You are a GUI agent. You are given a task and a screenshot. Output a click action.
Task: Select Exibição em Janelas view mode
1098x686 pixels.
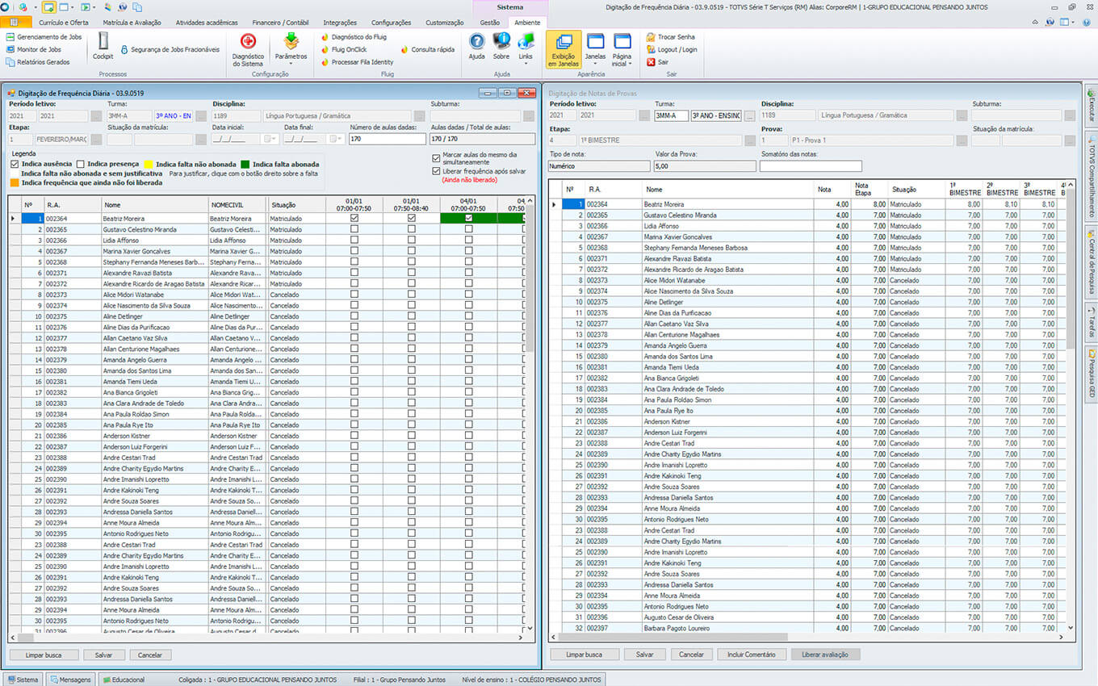tap(563, 48)
